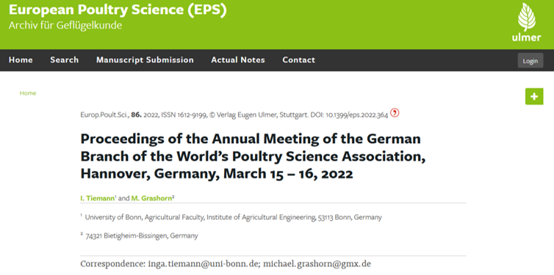Click the Proceedings article title heading

[x=253, y=155]
